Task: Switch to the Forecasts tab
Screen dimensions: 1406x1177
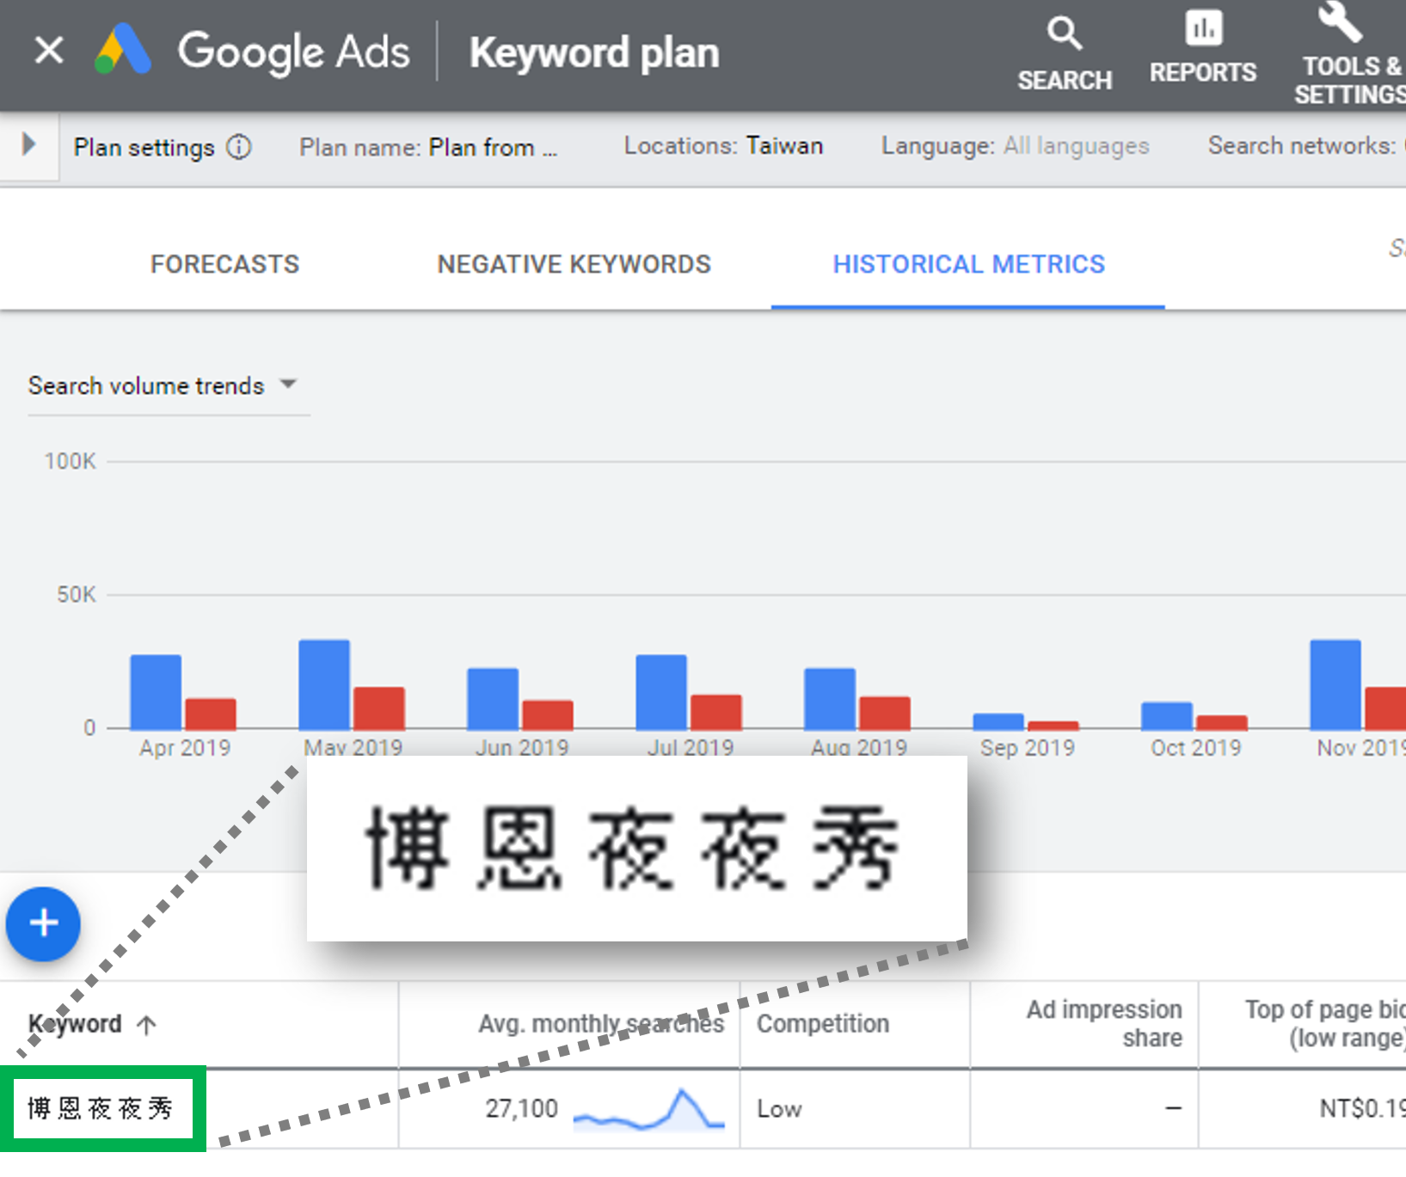Action: 224,264
